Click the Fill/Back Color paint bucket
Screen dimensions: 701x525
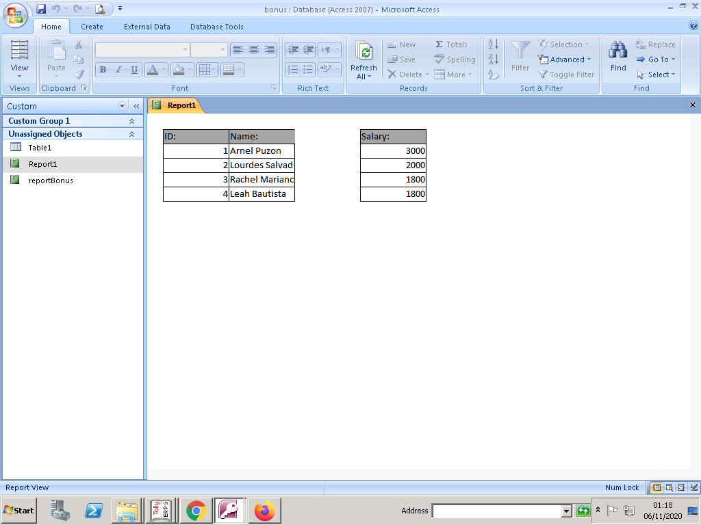tap(179, 69)
